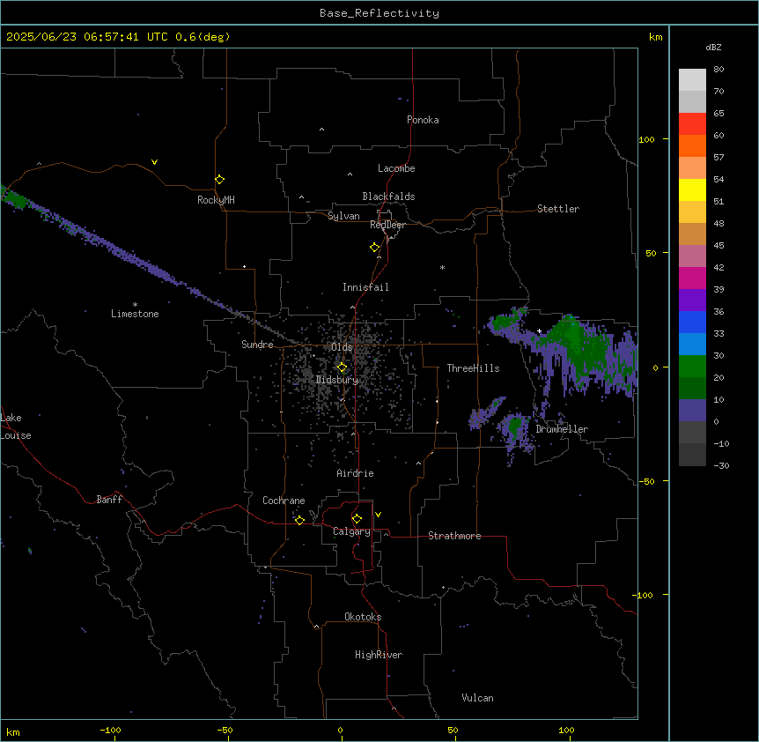
Task: Click the large green echo north of Drumheller
Action: (576, 346)
